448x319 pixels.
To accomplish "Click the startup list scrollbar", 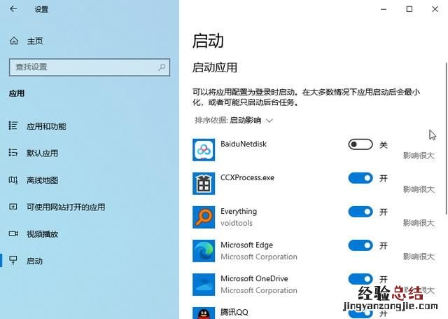I will coord(446,138).
